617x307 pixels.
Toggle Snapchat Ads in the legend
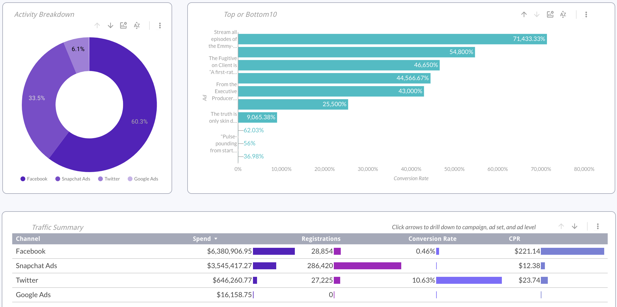73,179
